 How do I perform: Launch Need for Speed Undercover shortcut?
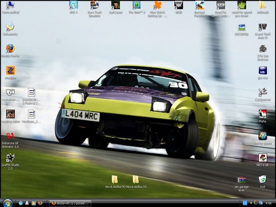[x=221, y=5]
